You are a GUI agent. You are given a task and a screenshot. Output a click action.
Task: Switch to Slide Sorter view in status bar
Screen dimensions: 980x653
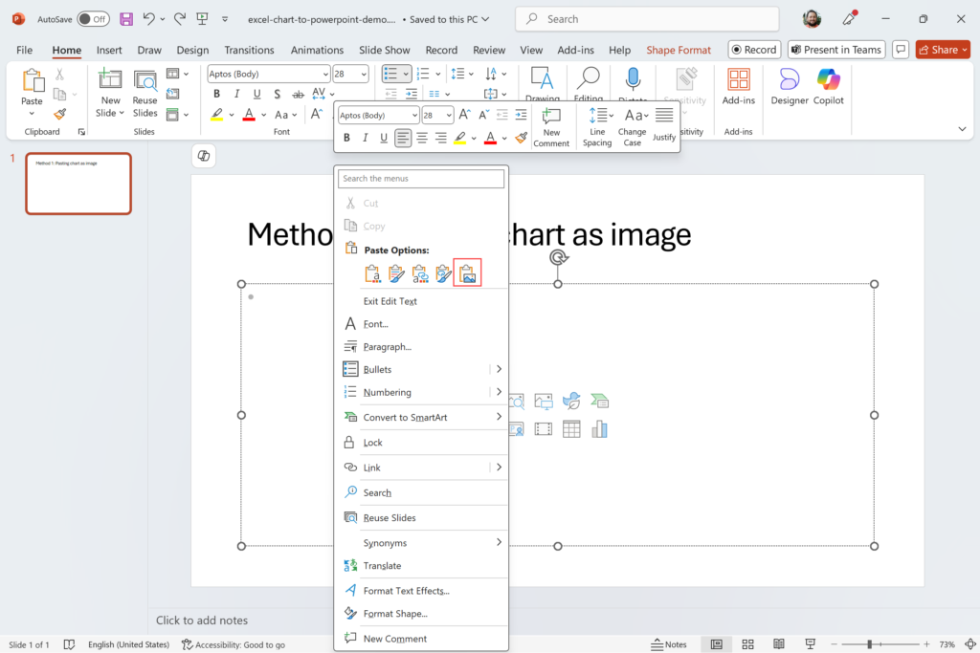[748, 644]
